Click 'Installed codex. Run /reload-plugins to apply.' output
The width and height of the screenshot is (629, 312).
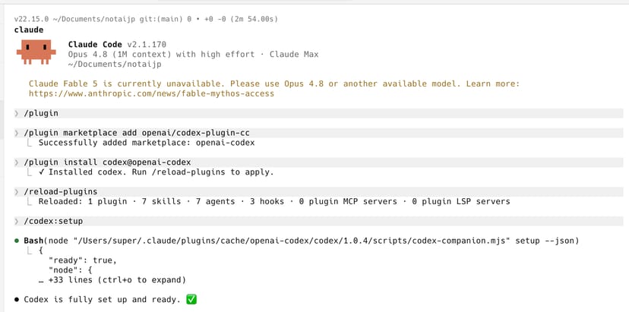point(156,172)
